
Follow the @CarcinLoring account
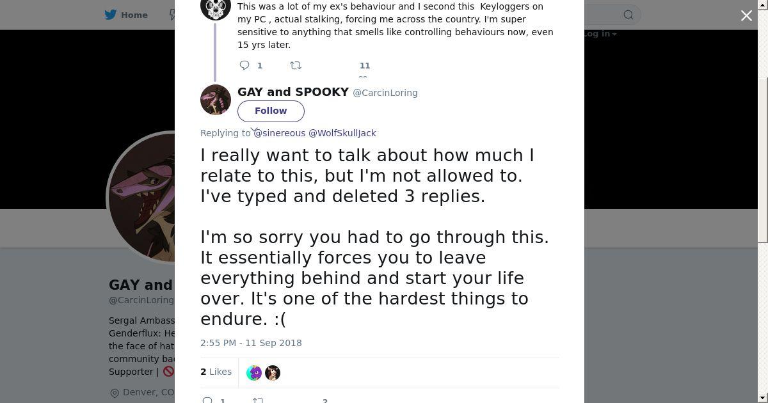point(271,111)
